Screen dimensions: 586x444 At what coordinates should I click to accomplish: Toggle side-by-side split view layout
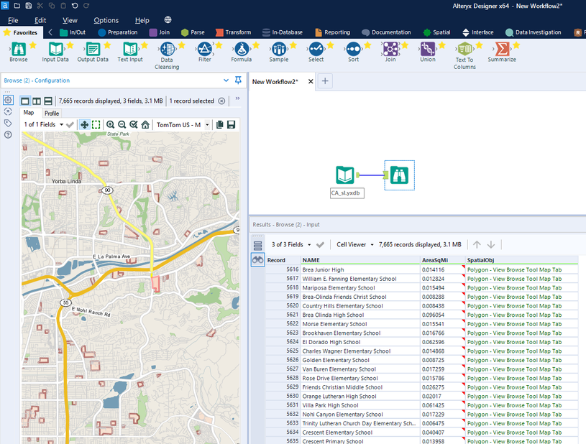point(37,101)
